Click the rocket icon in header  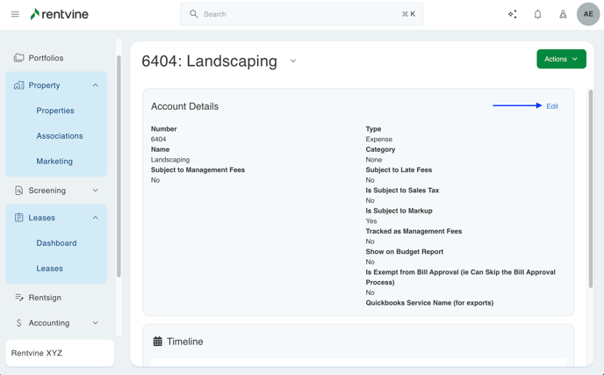[563, 14]
